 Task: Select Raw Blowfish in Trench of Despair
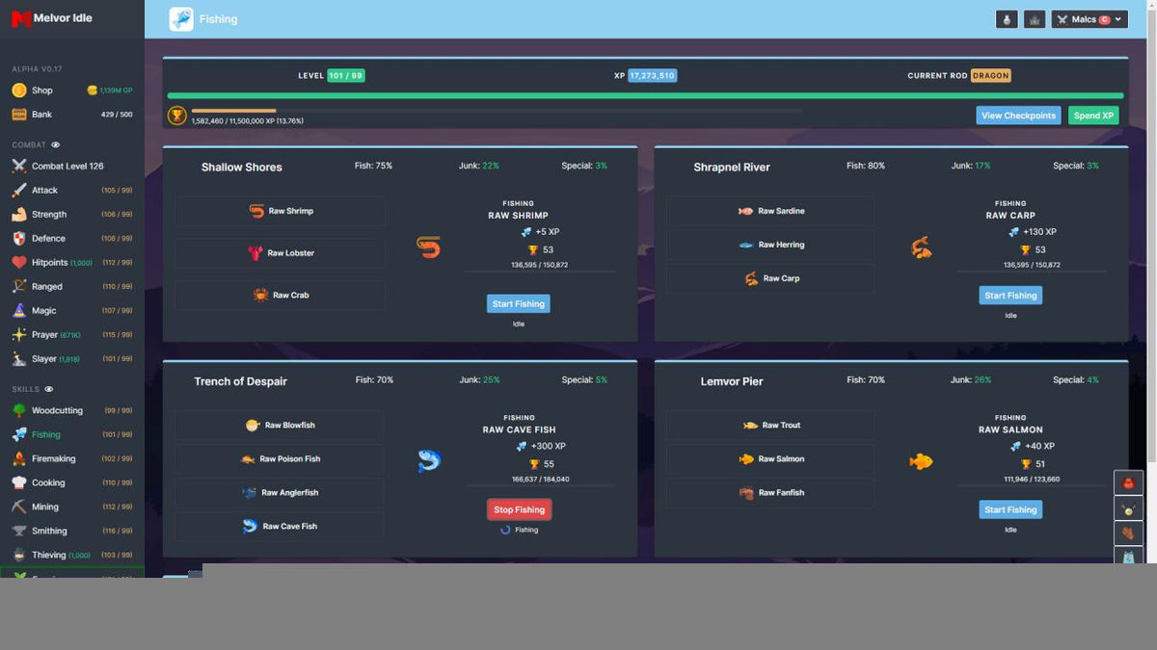[x=280, y=426]
